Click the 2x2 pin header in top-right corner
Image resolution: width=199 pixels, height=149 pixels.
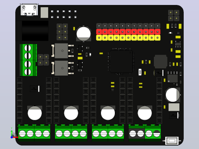174,15
